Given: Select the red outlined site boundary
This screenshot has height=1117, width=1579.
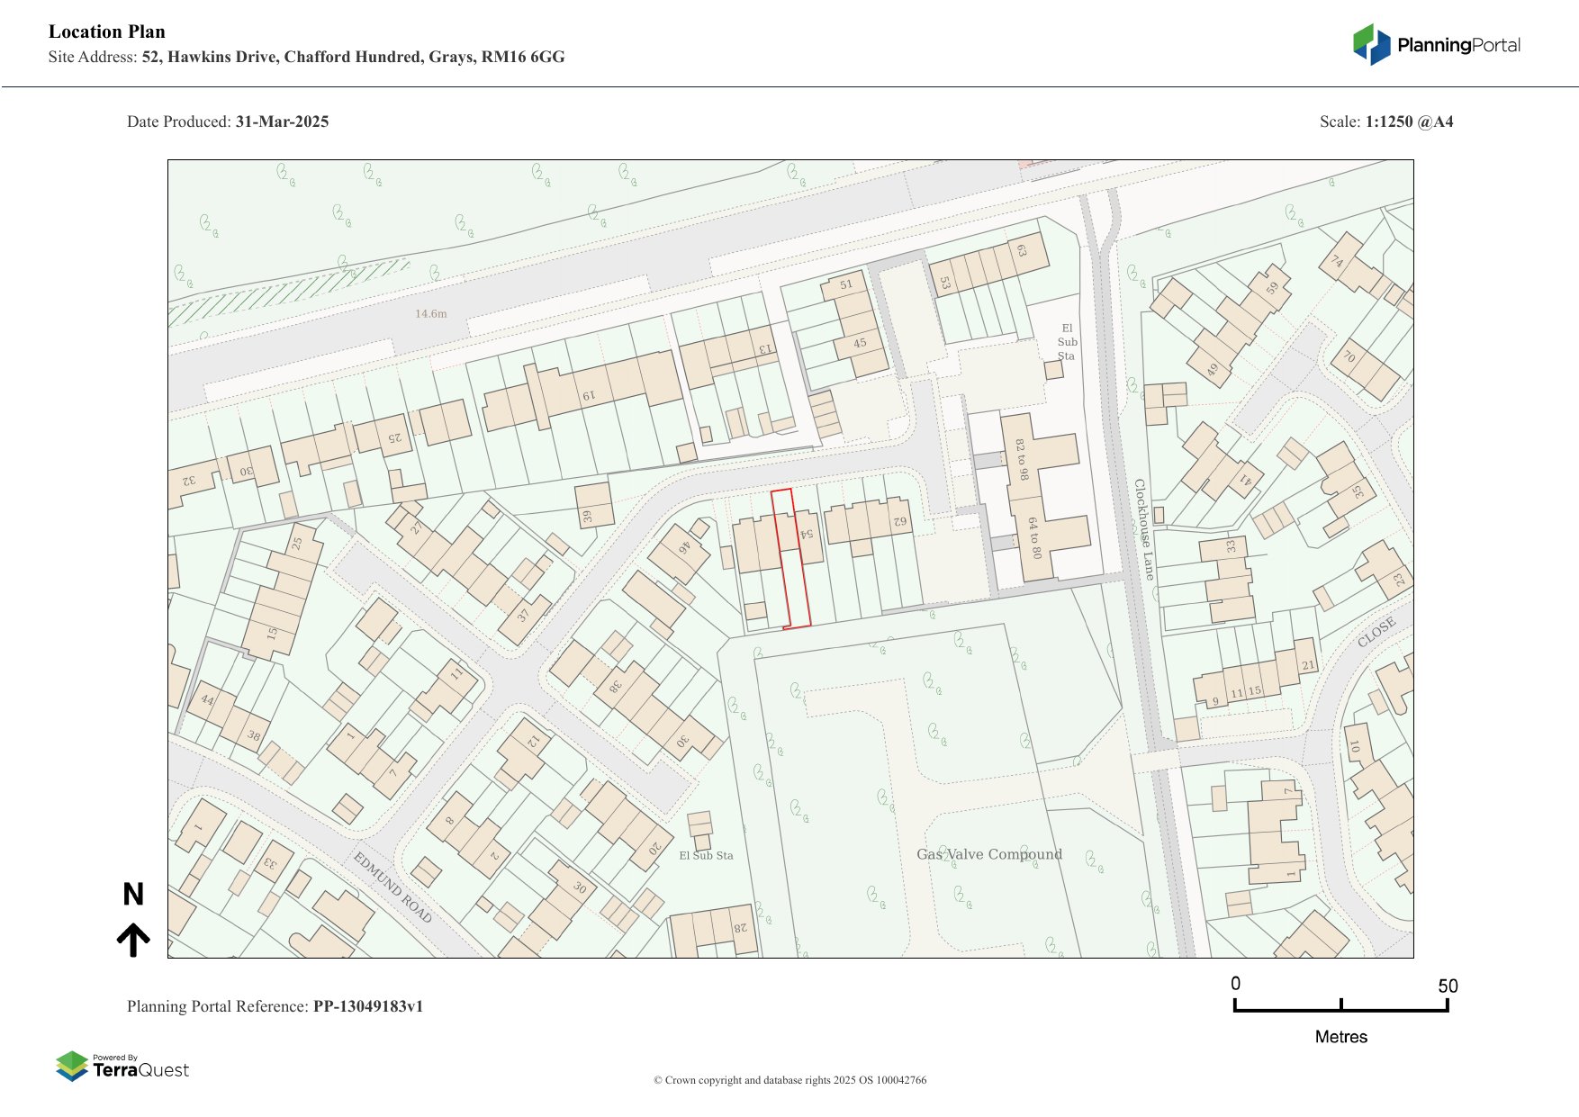Looking at the screenshot, I should click(790, 558).
